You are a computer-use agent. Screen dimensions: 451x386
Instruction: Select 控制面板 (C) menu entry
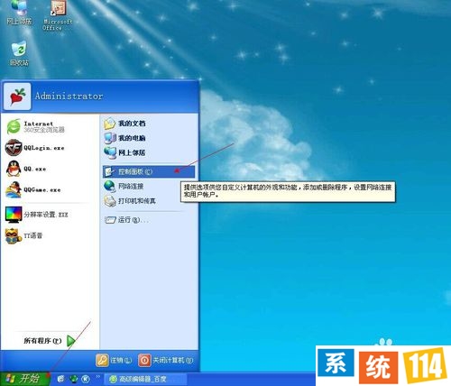149,171
